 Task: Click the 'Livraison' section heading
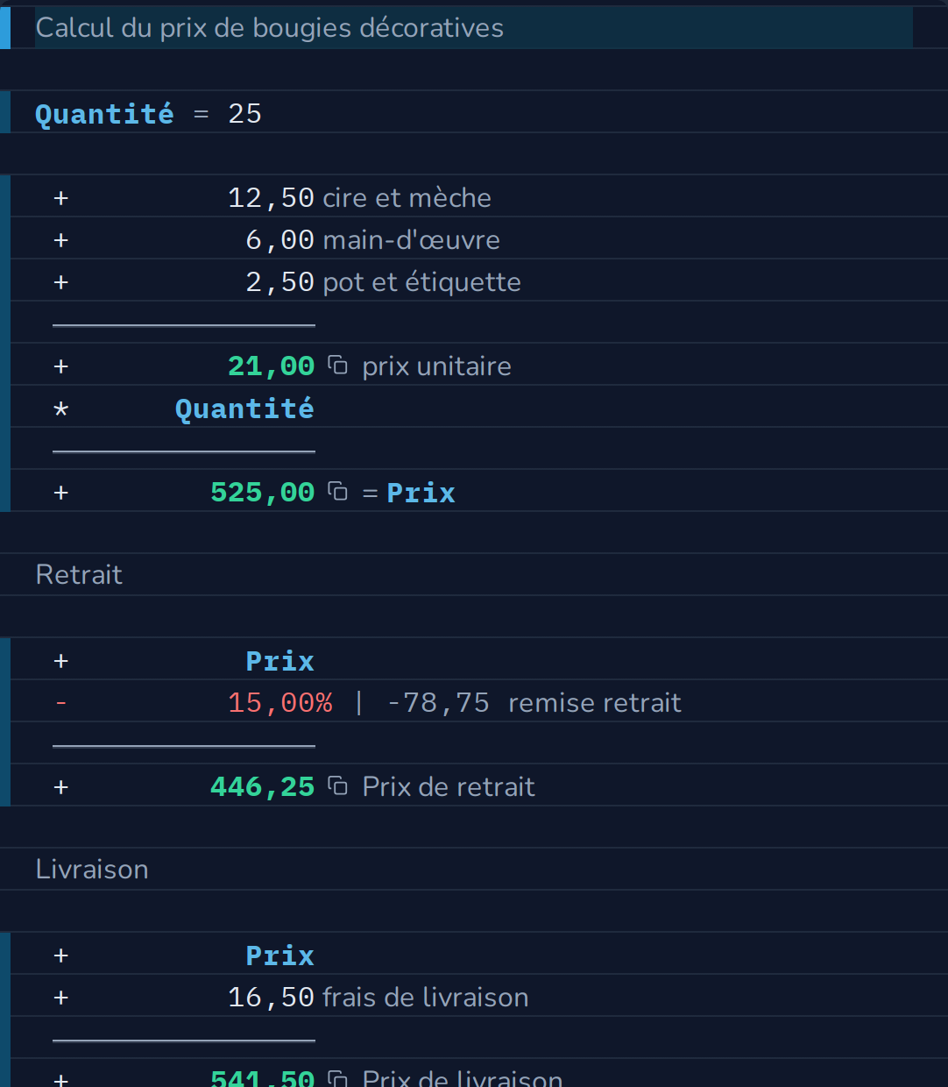click(x=92, y=870)
